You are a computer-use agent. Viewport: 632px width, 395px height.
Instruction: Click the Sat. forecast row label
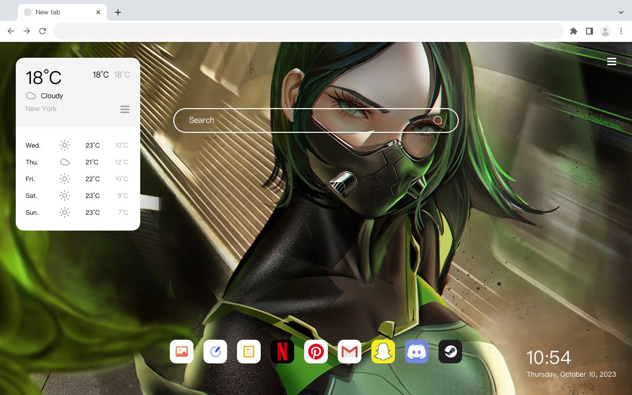click(x=32, y=196)
